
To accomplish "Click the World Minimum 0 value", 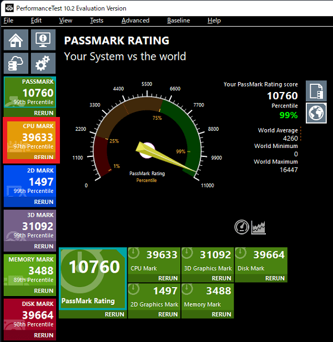I will pyautogui.click(x=296, y=154).
